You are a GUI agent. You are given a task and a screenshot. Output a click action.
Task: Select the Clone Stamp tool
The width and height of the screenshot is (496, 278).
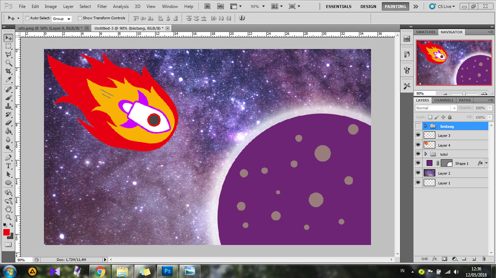[8, 106]
